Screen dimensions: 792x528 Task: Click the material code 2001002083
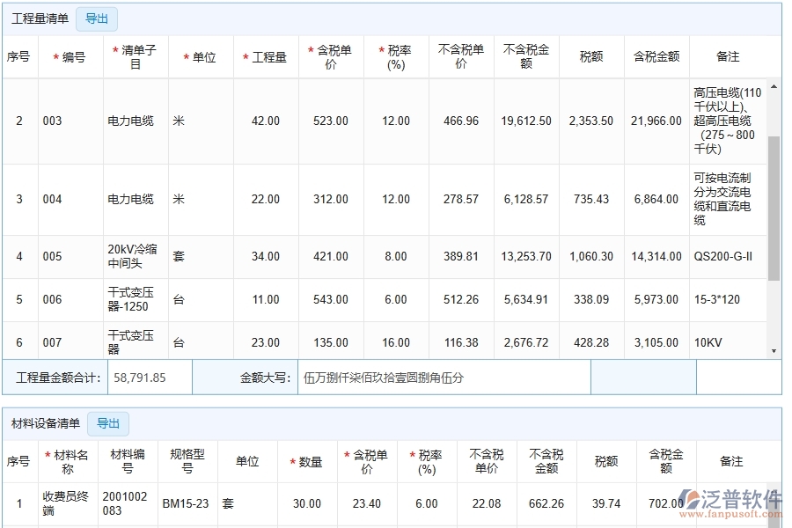coord(128,503)
